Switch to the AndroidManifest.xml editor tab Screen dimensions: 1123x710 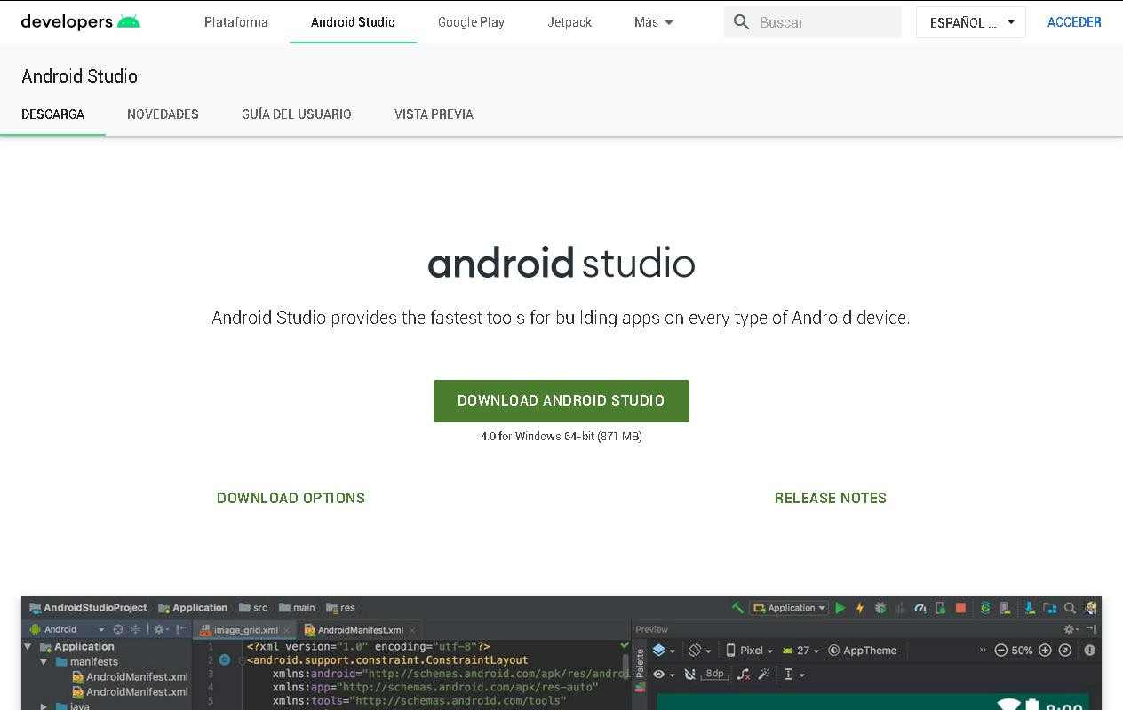point(359,629)
